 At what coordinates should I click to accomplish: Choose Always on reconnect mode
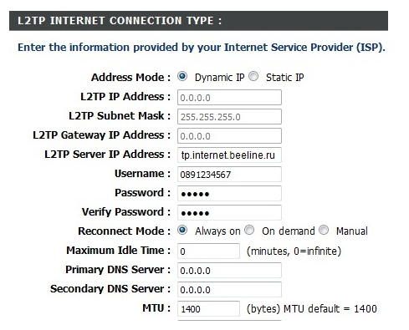pyautogui.click(x=182, y=231)
